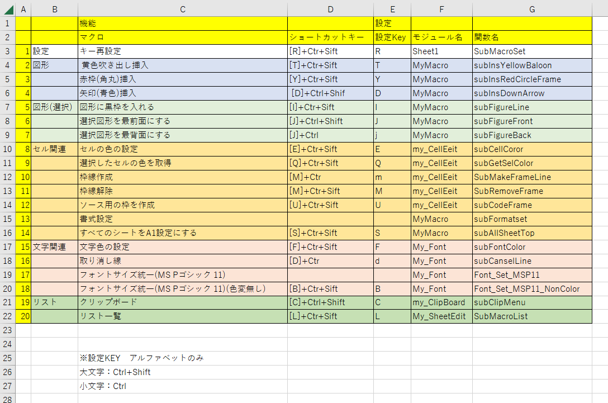Select column G header
Viewport: 608px width, 403px height.
(532, 10)
